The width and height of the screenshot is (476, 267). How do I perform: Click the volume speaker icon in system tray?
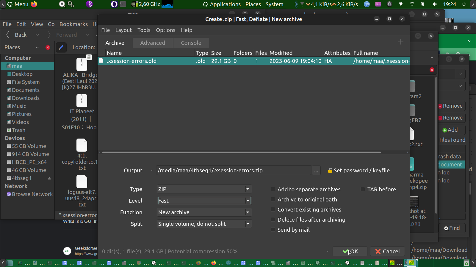(x=435, y=4)
